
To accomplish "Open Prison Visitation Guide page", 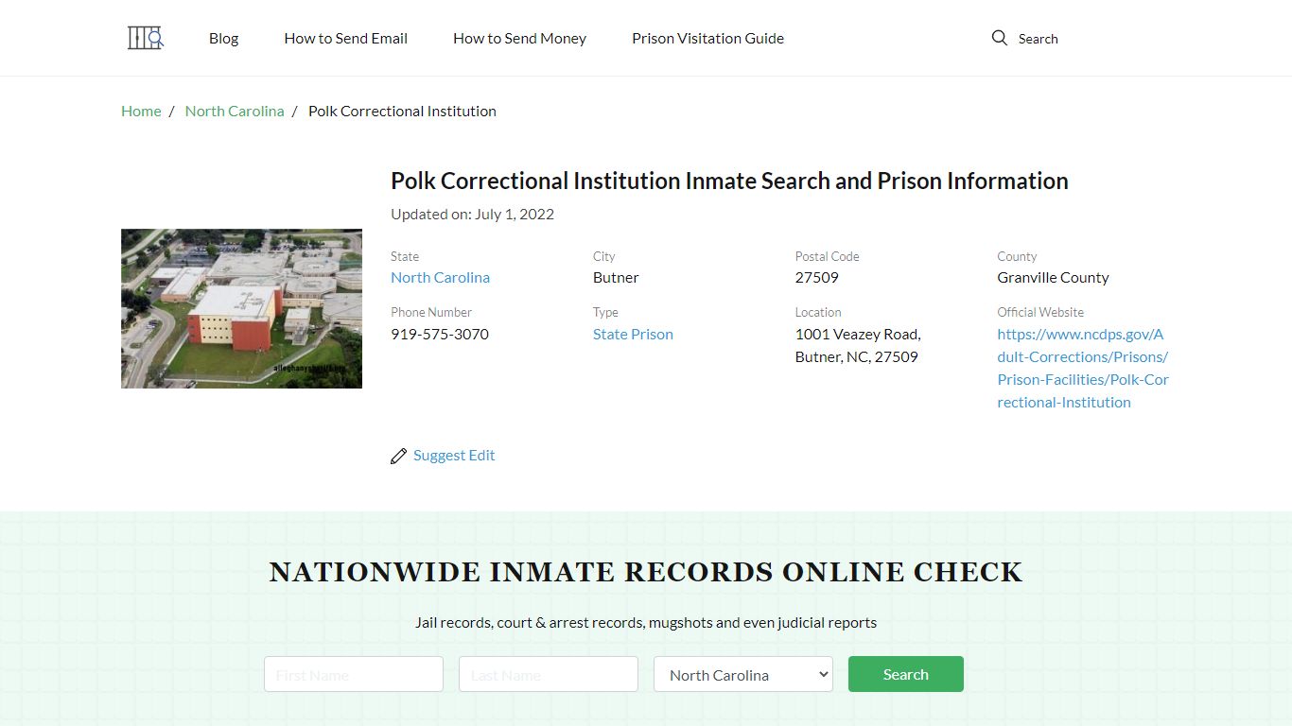I will point(708,39).
